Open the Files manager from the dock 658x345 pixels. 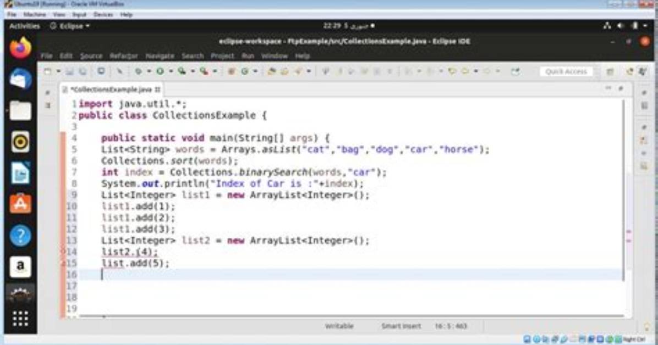click(x=20, y=110)
